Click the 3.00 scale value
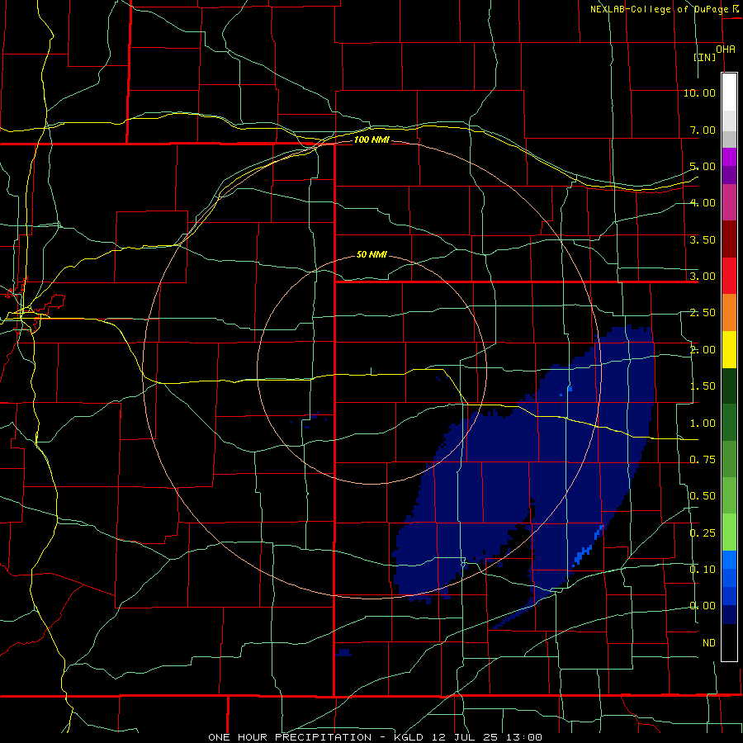The width and height of the screenshot is (743, 743). (703, 277)
